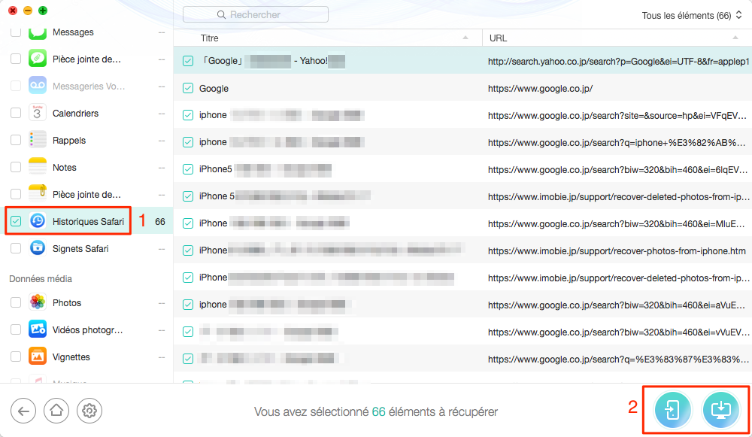
Task: Sort by the URL column arrow
Action: pyautogui.click(x=735, y=38)
